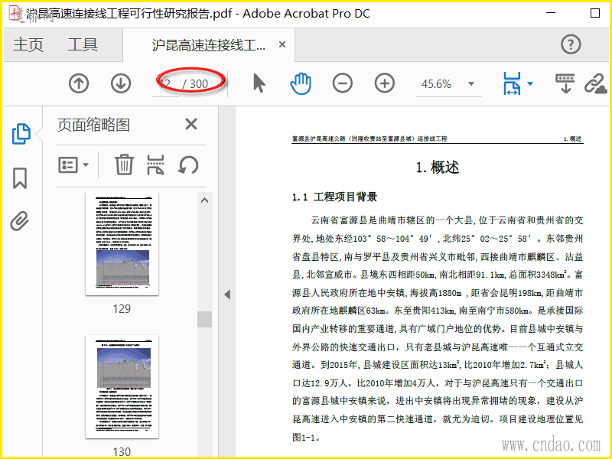Viewport: 612px width, 459px height.
Task: Click the thumbnail panel scrollbar handle
Action: click(204, 319)
